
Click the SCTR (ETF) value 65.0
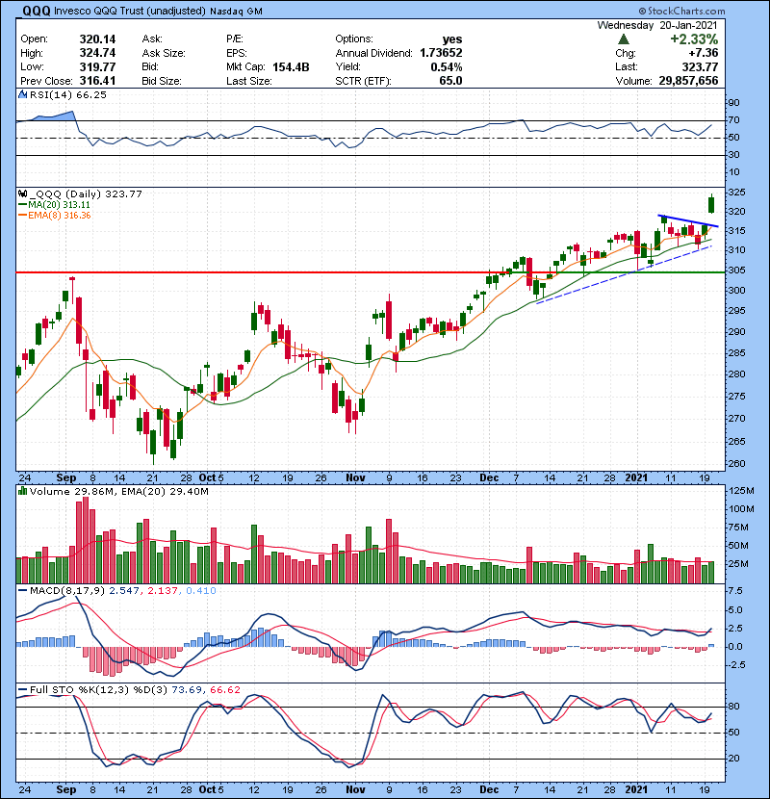click(450, 81)
